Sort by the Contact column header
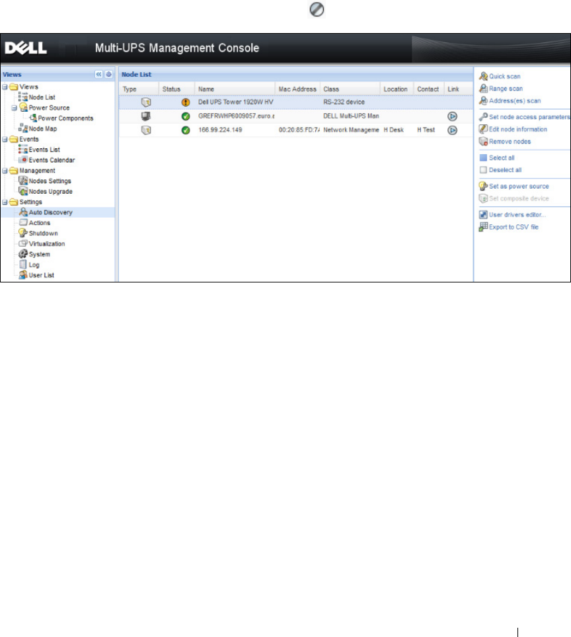This screenshot has width=571, height=637. coord(428,89)
